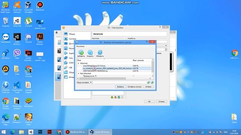Click OK in the Настройки window

149,102
